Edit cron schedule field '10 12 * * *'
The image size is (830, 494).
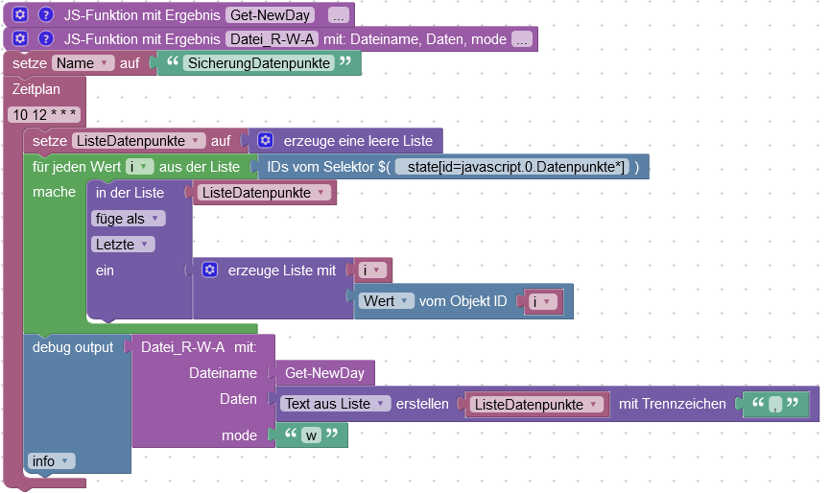[x=44, y=115]
